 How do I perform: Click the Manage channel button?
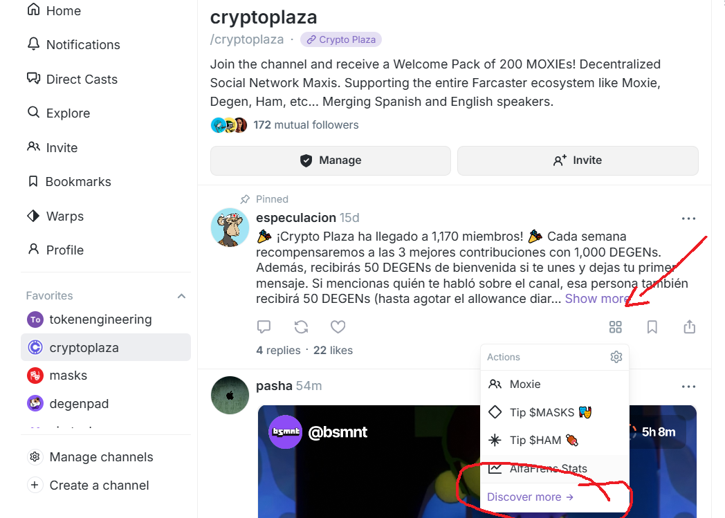point(331,160)
